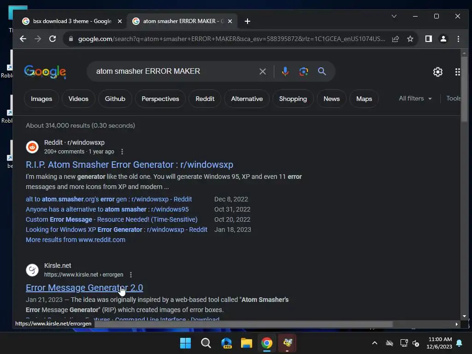Click the Reddit r/windowsxp source label
Image resolution: width=472 pixels, height=354 pixels.
click(74, 142)
